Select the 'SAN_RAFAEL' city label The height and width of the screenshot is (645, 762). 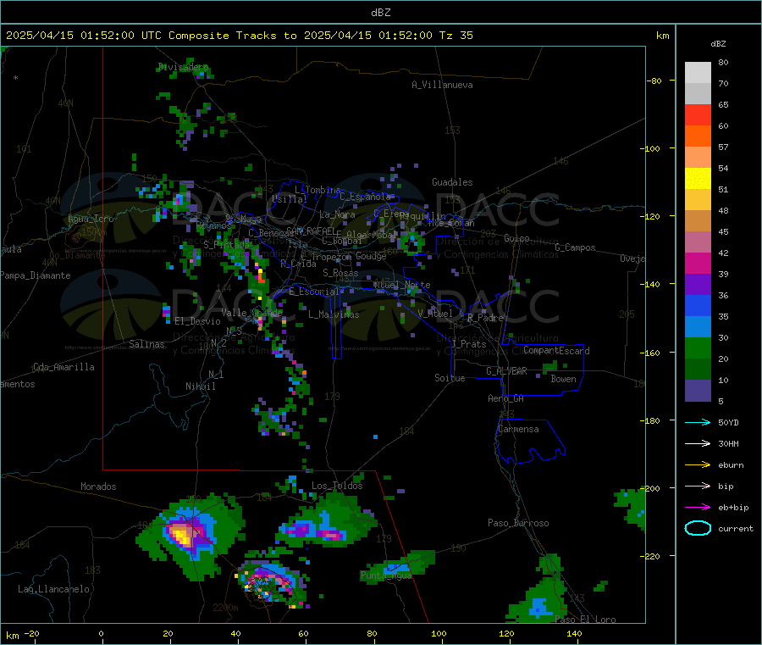tap(311, 231)
